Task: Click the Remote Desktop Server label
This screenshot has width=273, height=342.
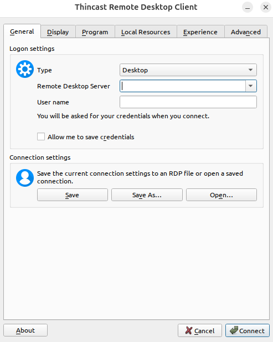Action: (x=74, y=86)
